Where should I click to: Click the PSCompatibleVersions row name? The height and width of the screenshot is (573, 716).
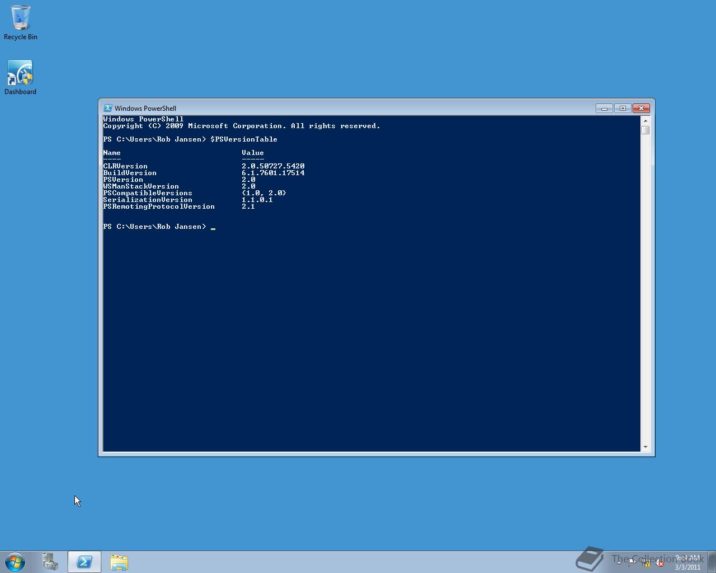coord(148,193)
